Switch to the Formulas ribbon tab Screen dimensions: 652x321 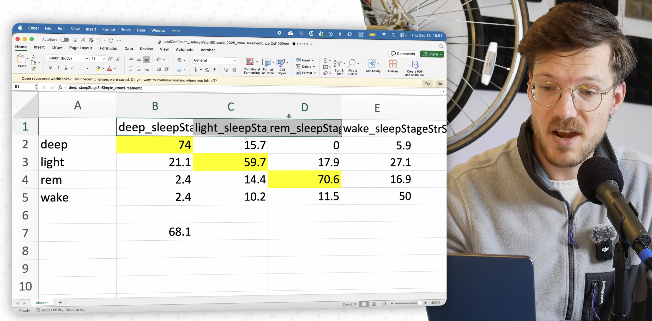tap(108, 48)
